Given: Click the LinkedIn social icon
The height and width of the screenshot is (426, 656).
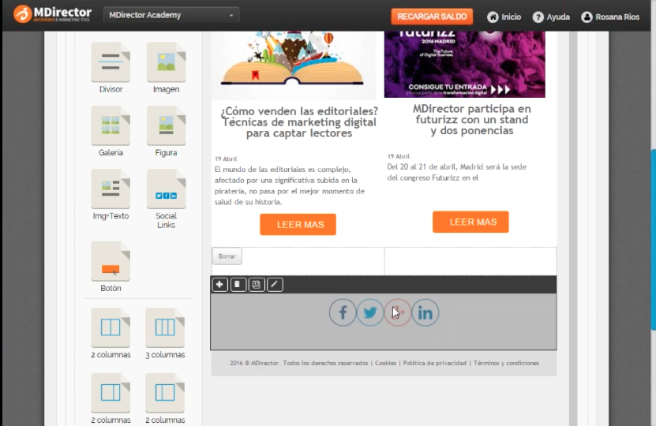Looking at the screenshot, I should point(425,312).
